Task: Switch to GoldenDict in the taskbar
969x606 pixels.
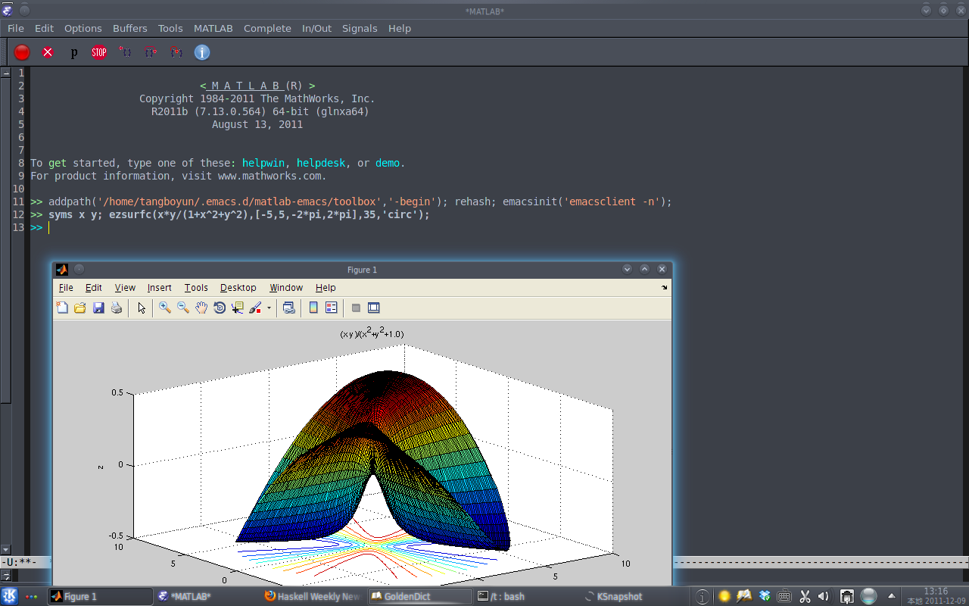Action: click(x=419, y=596)
